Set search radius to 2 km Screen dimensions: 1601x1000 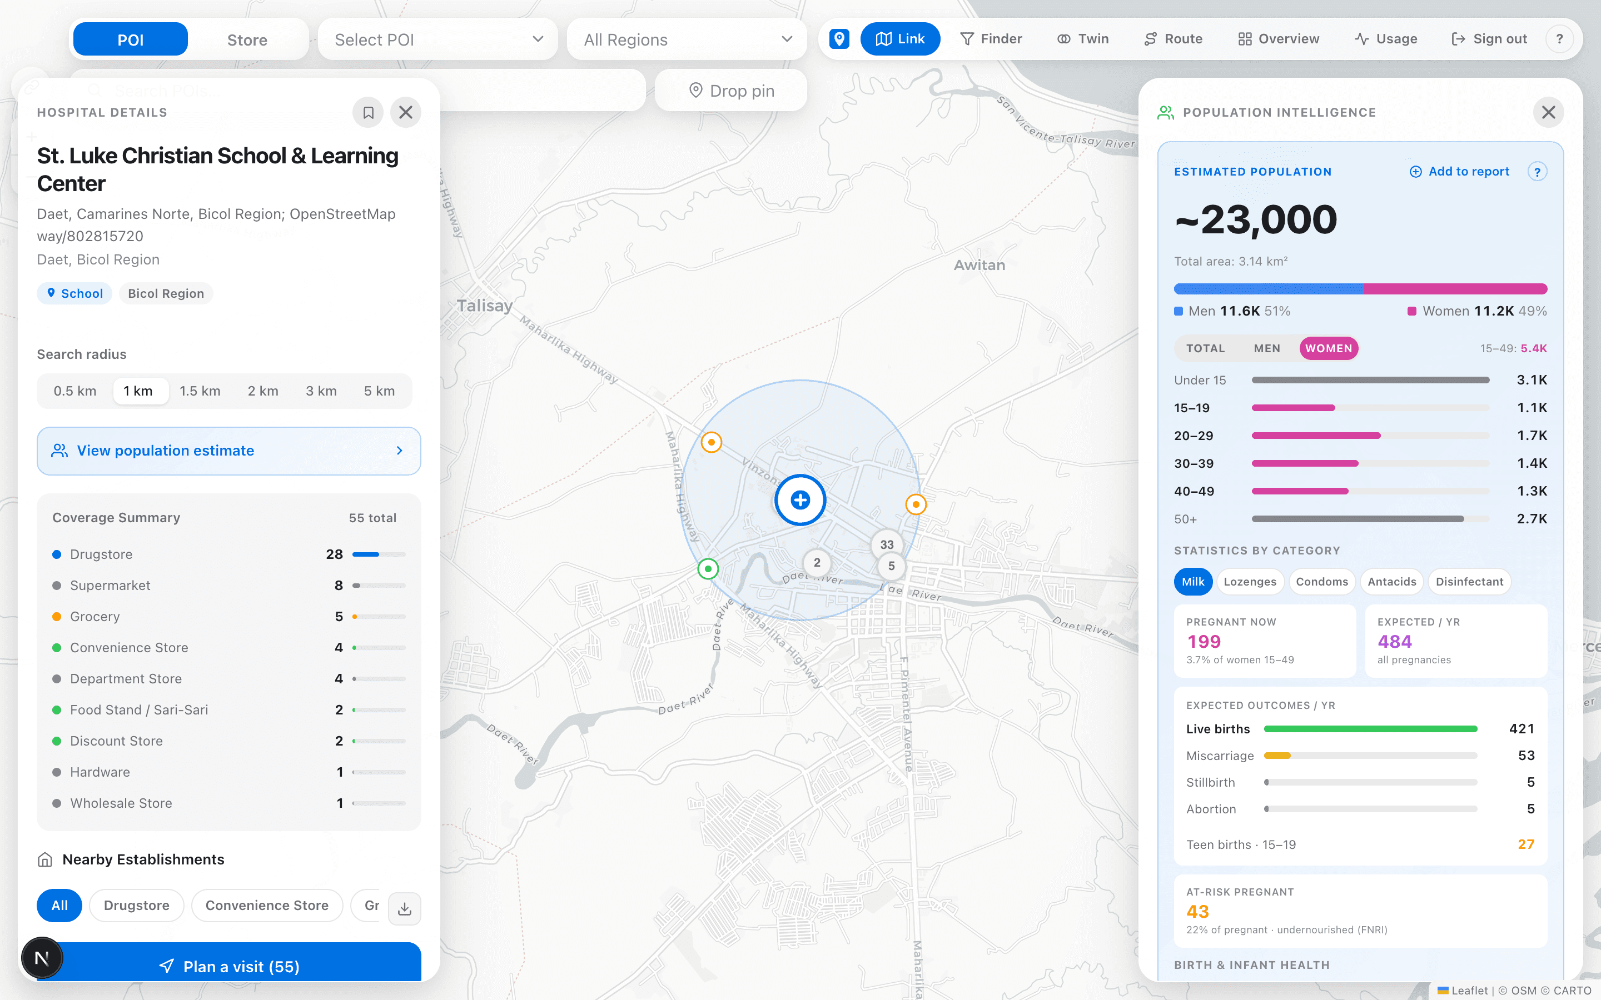click(x=262, y=391)
